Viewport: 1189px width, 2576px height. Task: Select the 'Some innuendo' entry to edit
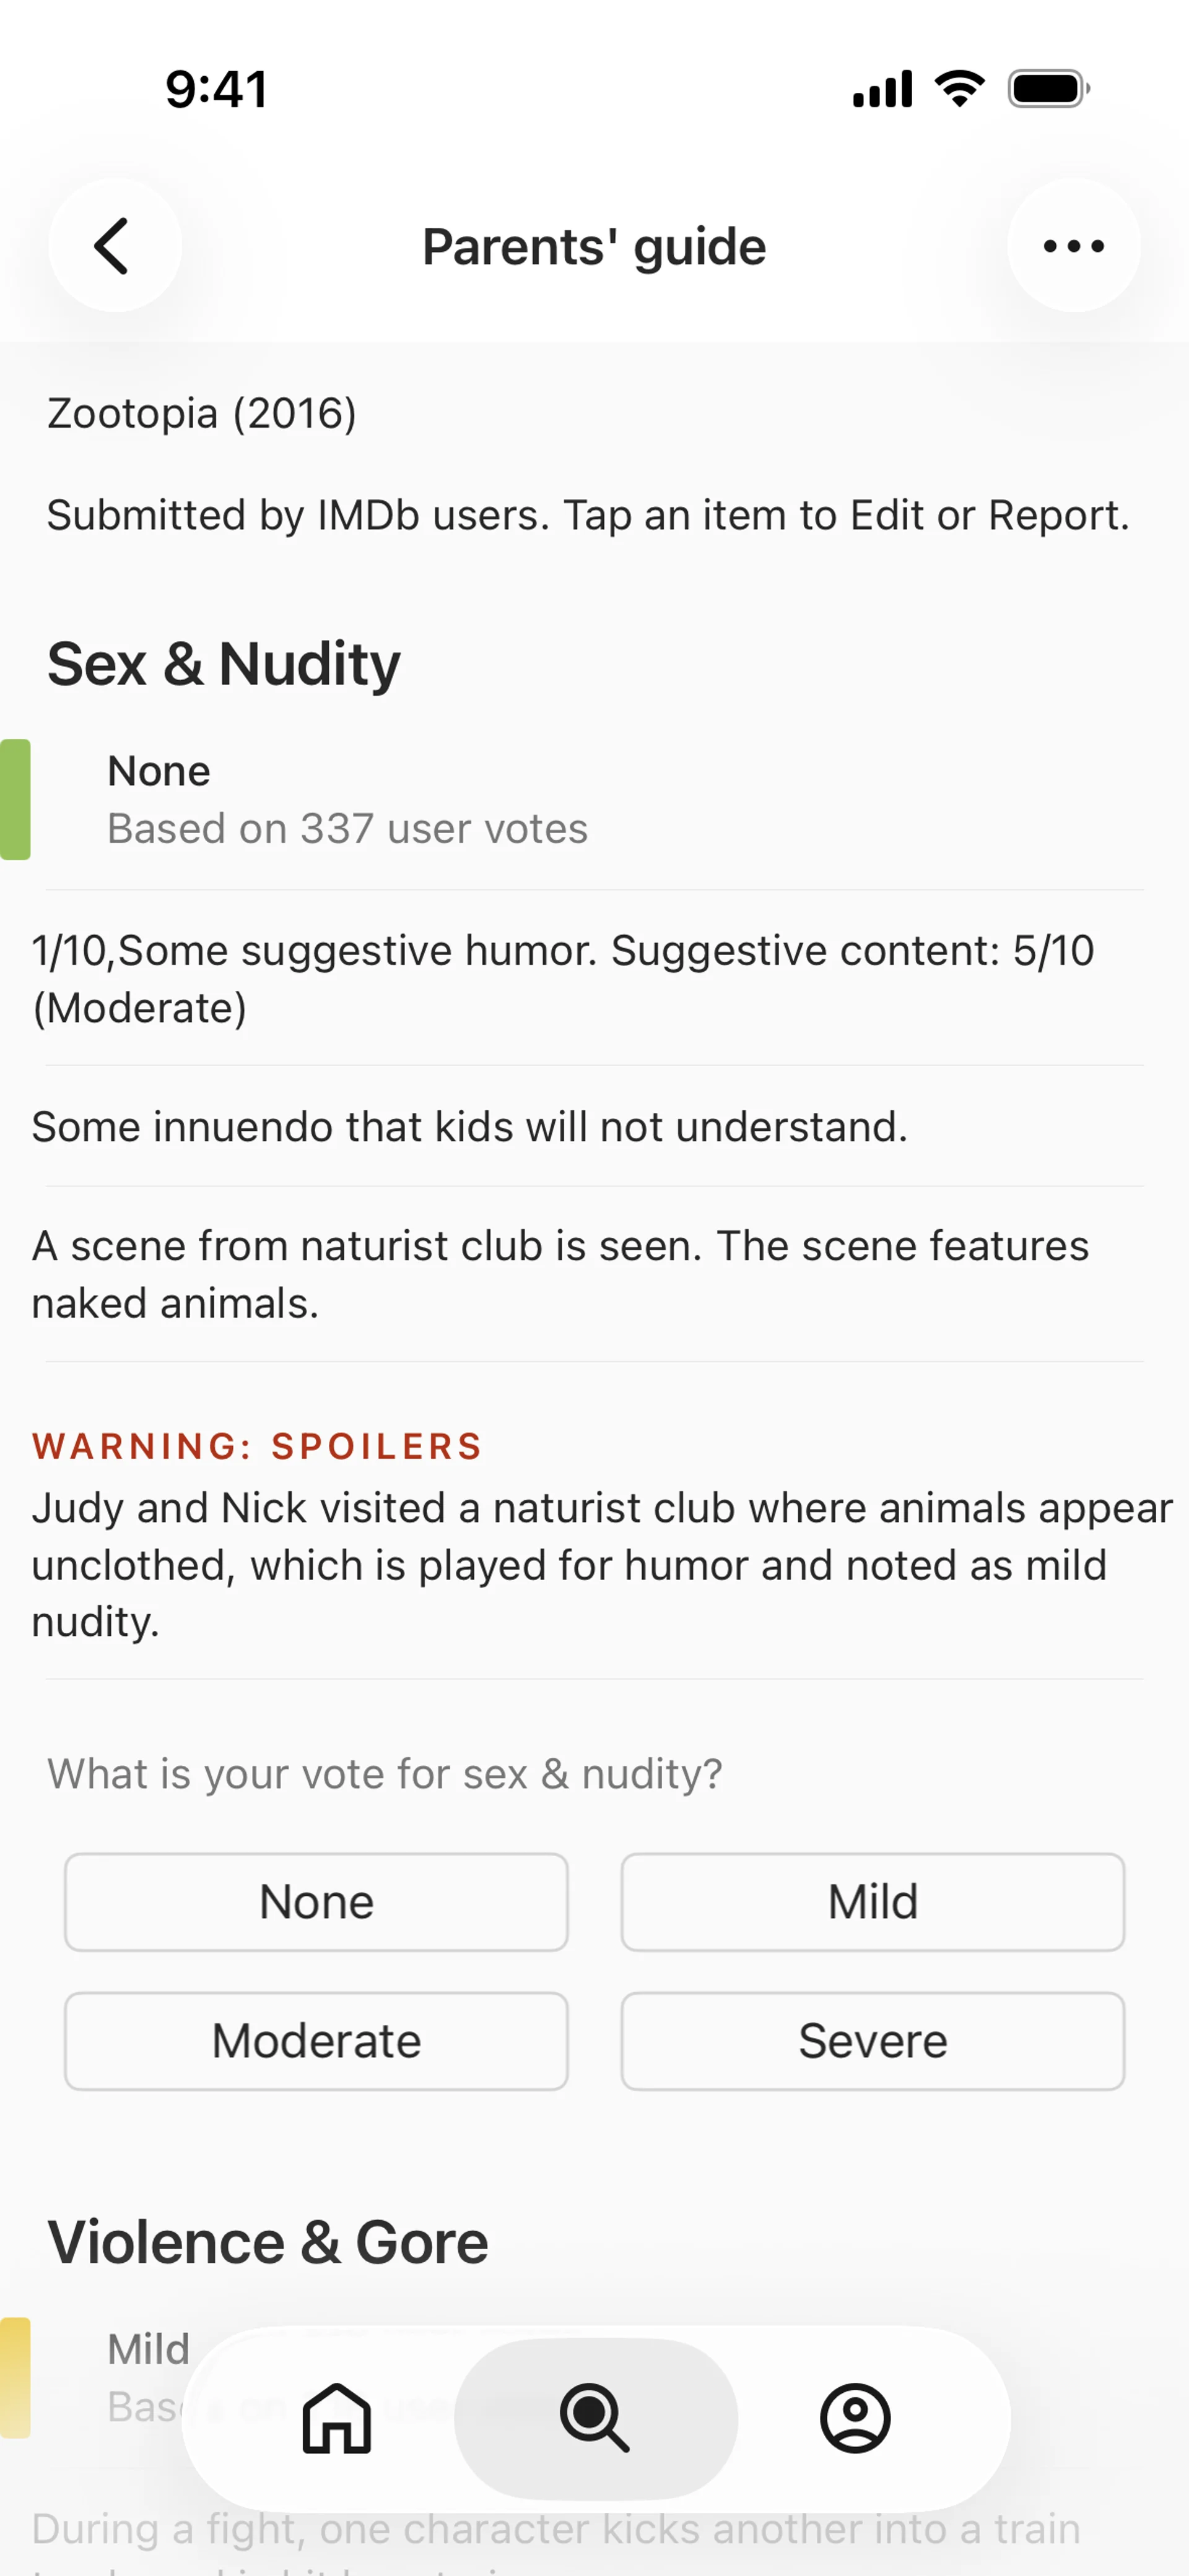click(x=471, y=1127)
